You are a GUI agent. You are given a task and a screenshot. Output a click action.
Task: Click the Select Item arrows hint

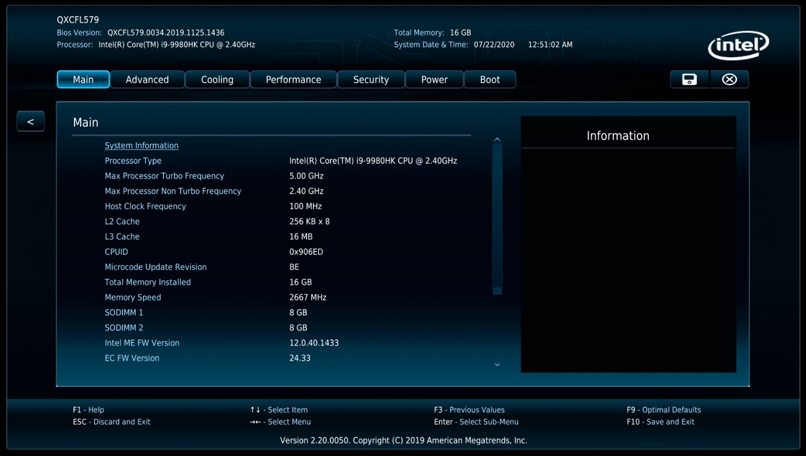click(x=279, y=410)
